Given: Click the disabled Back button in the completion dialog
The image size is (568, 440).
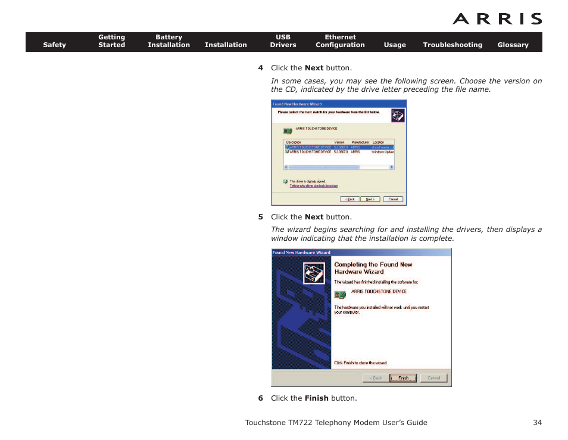Looking at the screenshot, I should tap(376, 378).
